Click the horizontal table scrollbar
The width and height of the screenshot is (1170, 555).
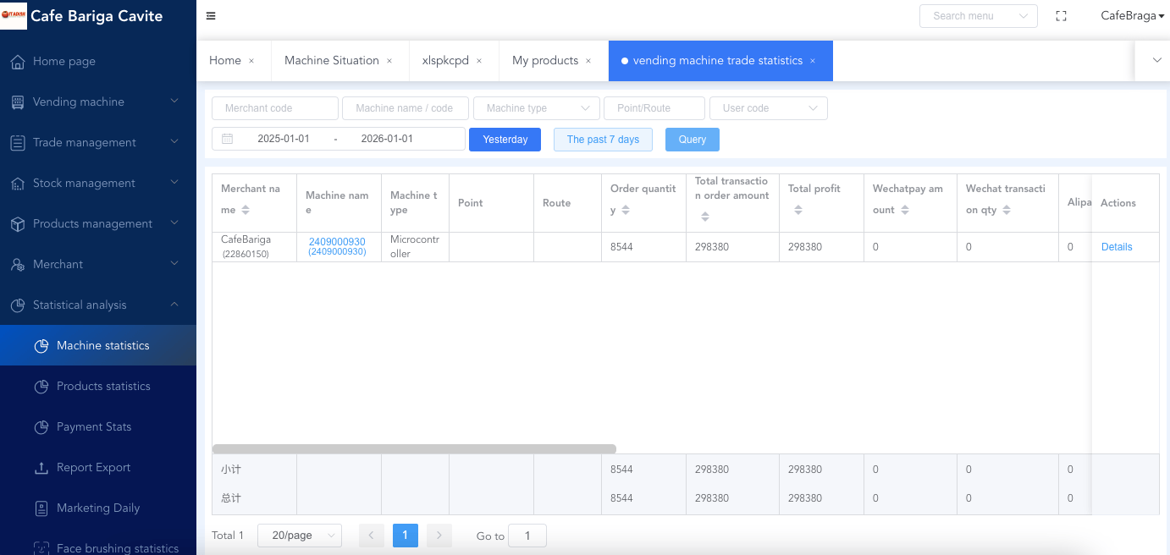414,449
